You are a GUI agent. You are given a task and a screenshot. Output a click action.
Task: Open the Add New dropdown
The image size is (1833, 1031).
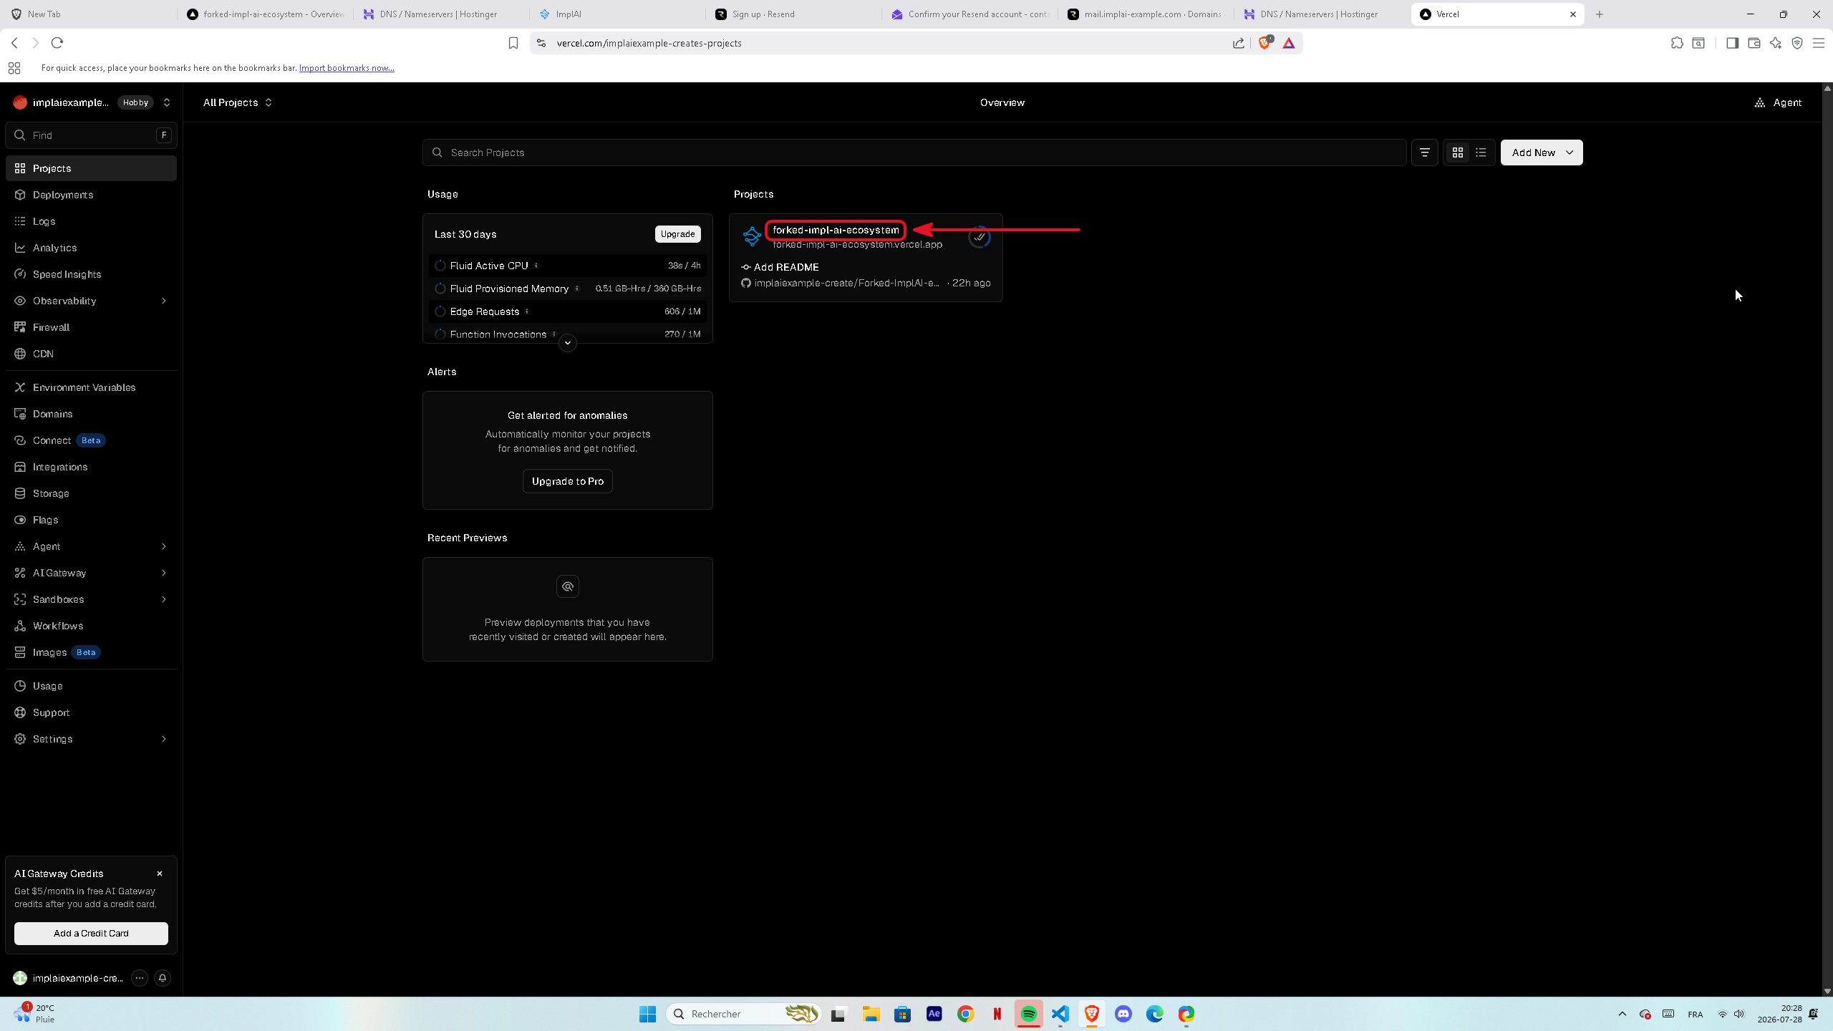(x=1542, y=153)
